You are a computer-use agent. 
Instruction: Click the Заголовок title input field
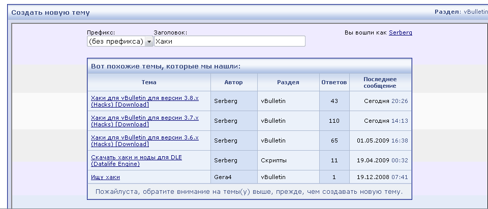(230, 41)
